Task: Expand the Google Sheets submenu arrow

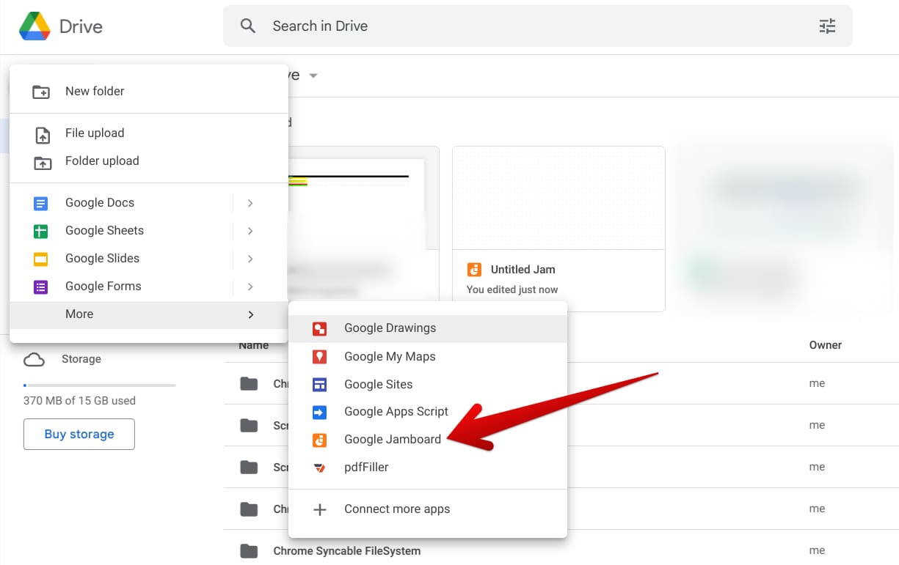Action: [x=250, y=231]
